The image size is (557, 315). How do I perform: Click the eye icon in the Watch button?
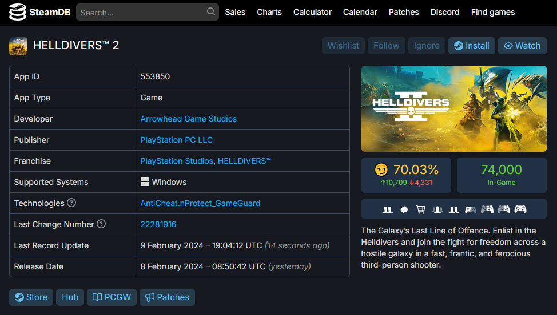pos(508,46)
